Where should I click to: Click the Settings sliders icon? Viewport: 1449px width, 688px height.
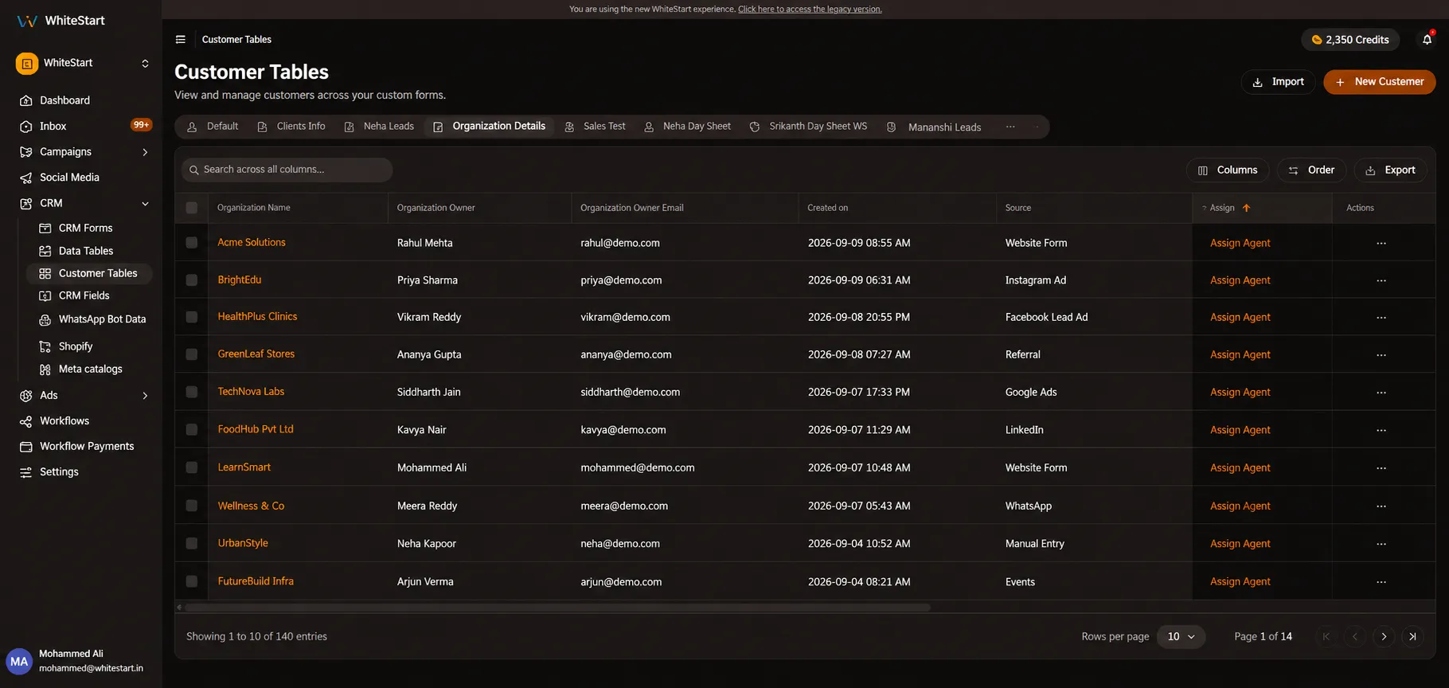coord(26,472)
